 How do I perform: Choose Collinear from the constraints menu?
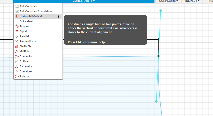pyautogui.click(x=25, y=61)
